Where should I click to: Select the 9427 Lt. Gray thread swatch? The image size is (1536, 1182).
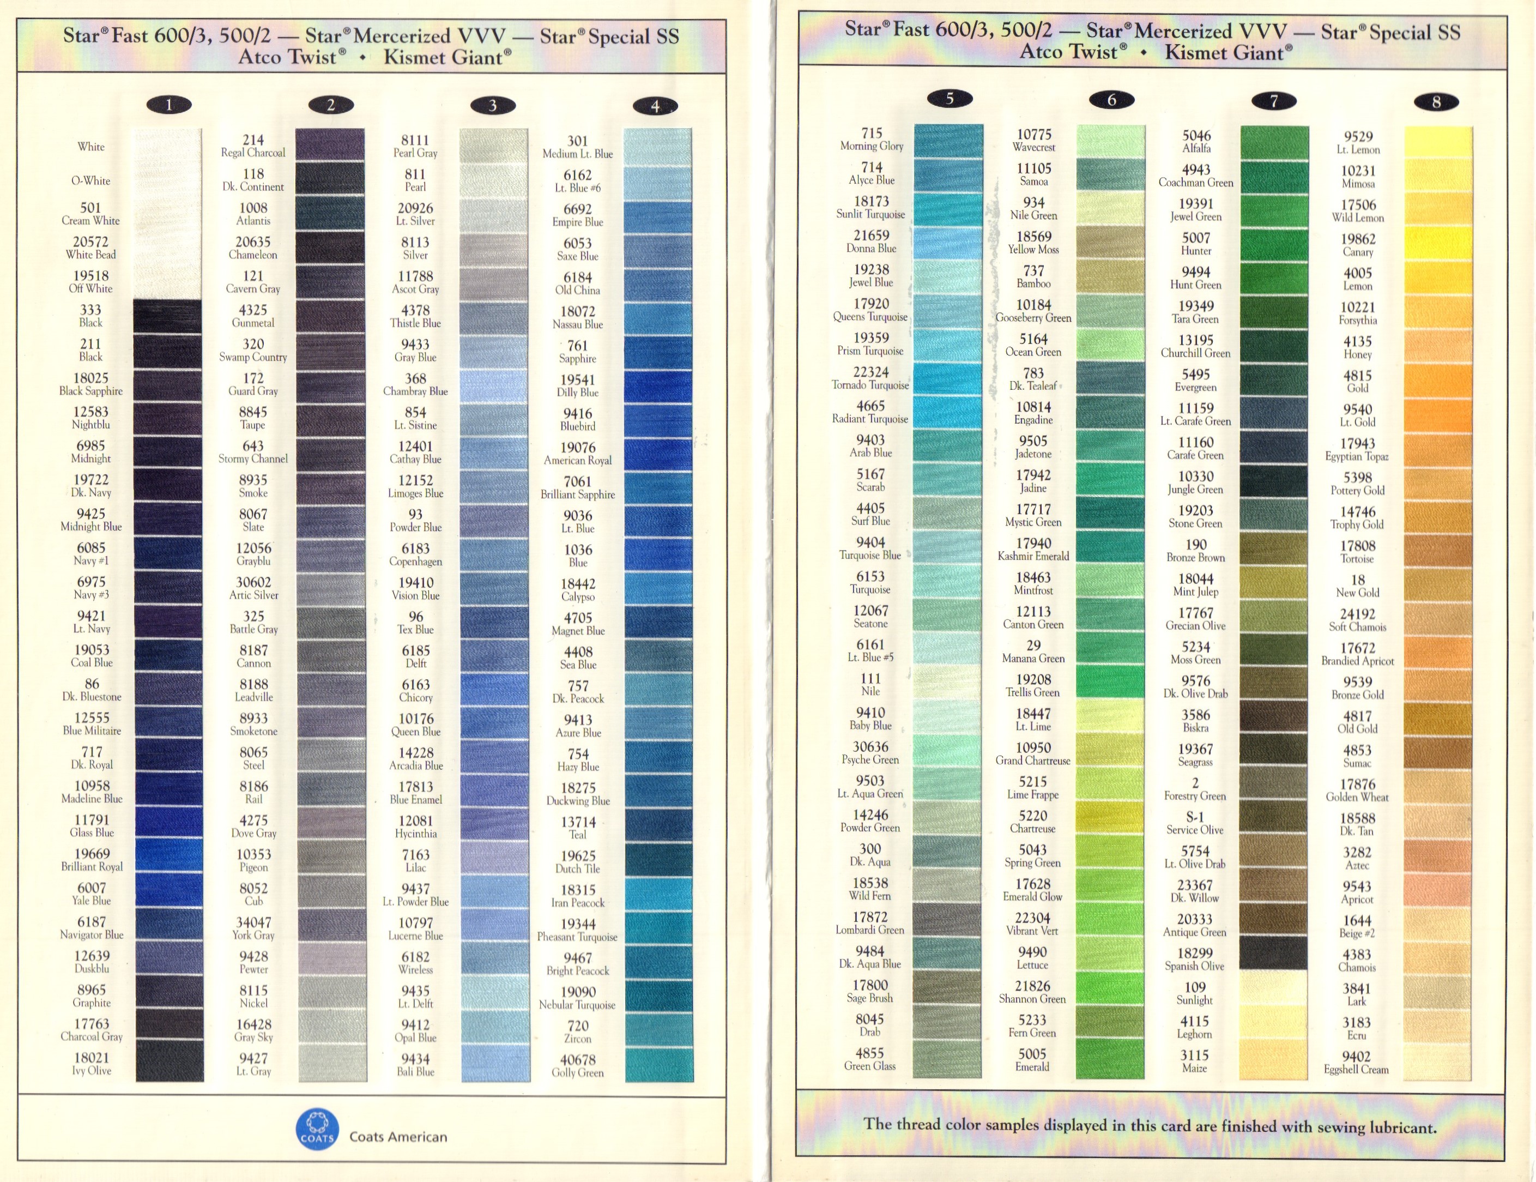point(332,1064)
